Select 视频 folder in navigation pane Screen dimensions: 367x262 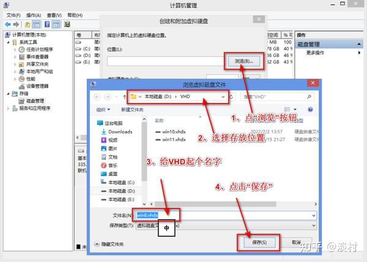click(113, 140)
